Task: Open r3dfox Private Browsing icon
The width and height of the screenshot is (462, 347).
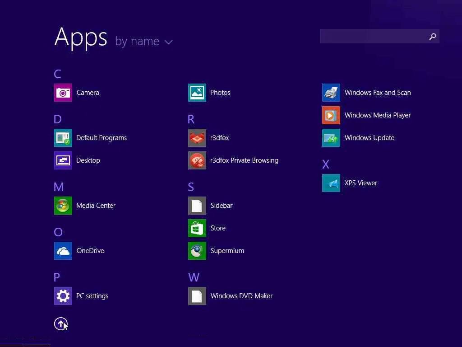Action: click(197, 160)
